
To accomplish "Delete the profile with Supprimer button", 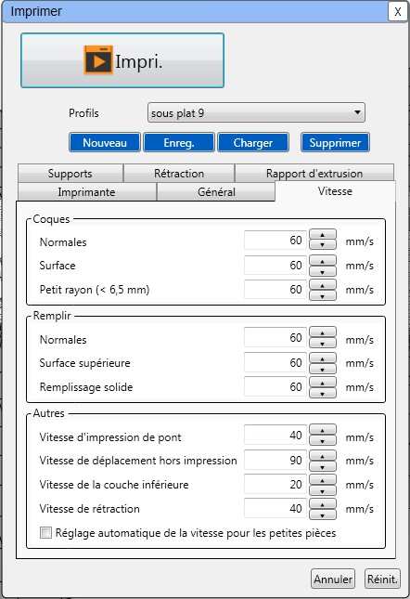I will 335,143.
